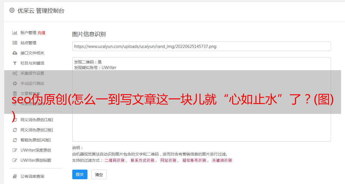Click the 联系方式识别 tag
345x184 pixels.
point(142,160)
